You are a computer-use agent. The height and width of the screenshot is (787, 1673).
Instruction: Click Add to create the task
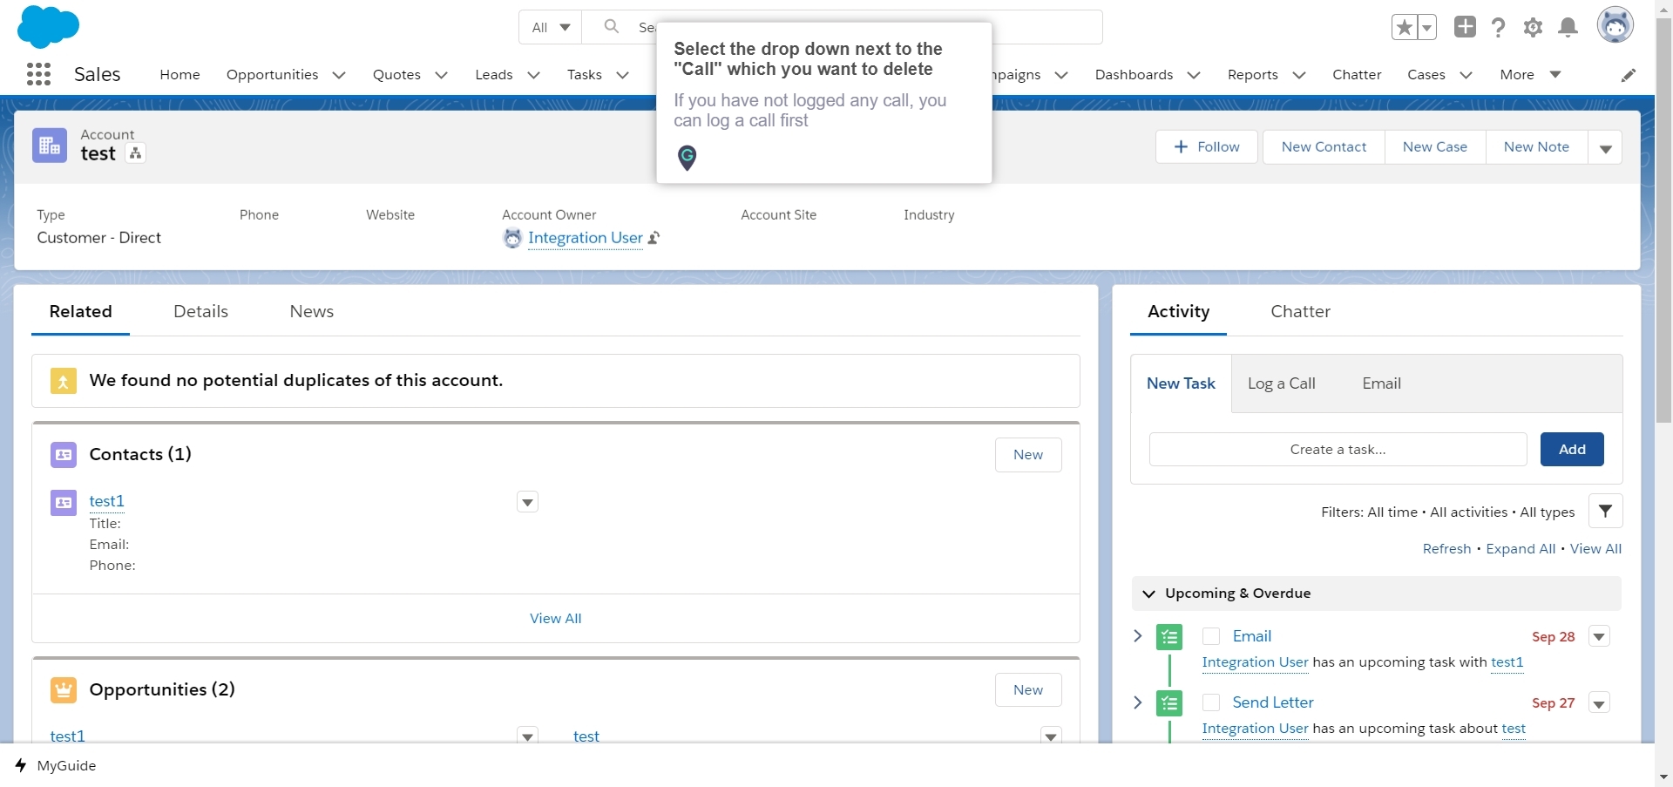1572,450
